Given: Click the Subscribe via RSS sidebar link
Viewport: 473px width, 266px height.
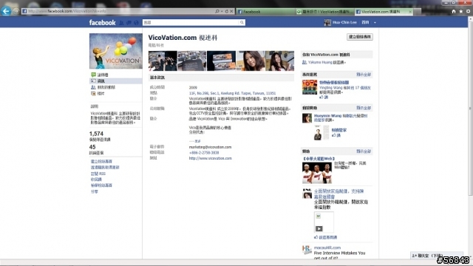Looking at the screenshot, I should [98, 174].
